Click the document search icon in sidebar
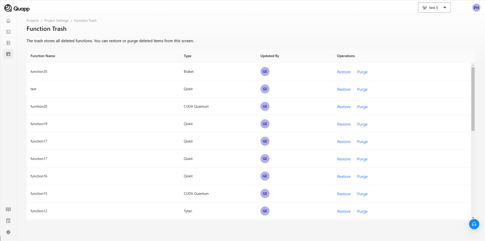 [x=8, y=221]
